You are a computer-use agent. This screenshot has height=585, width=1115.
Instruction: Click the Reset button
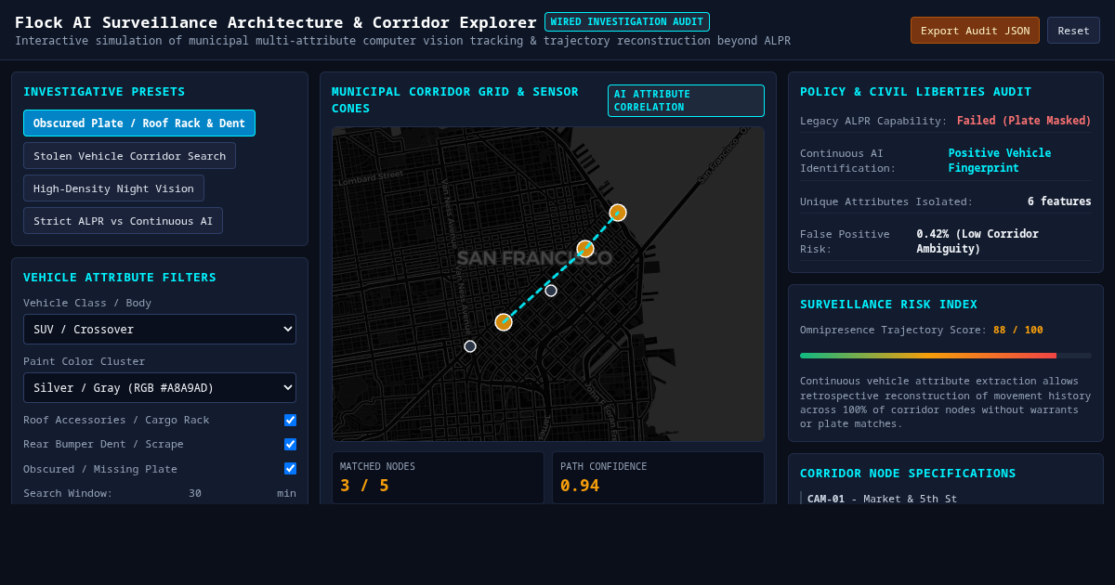1073,31
